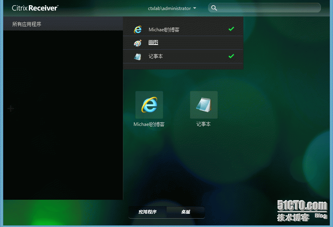This screenshot has width=333, height=227.
Task: Click the 记事本 label under the tile
Action: pyautogui.click(x=203, y=124)
